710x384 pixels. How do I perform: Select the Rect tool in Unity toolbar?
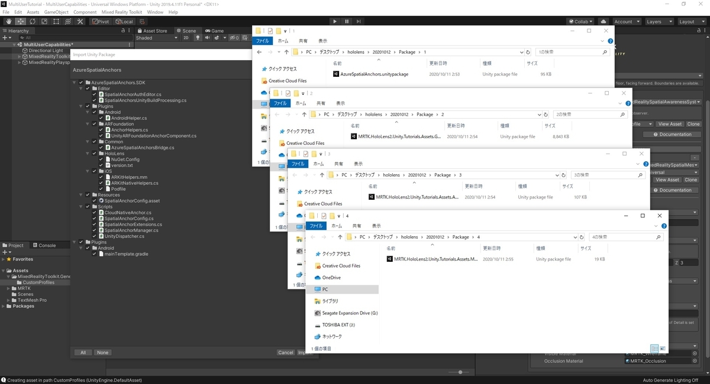56,21
